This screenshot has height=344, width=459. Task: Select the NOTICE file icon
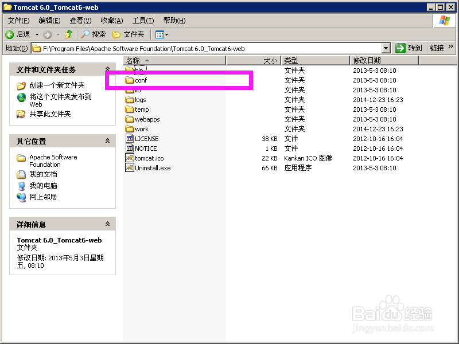click(130, 148)
